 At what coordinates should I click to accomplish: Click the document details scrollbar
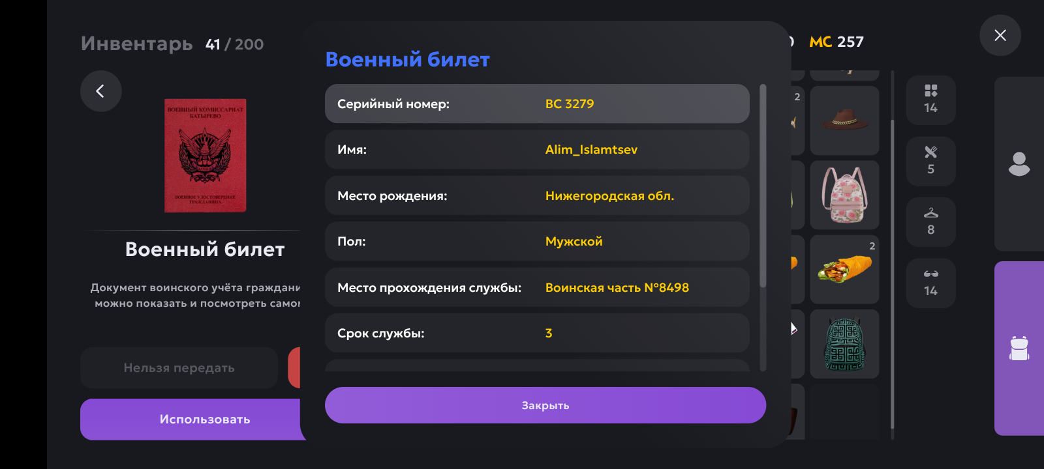coord(763,186)
